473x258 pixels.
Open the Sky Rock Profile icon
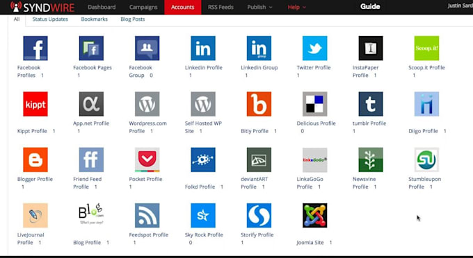coord(203,215)
